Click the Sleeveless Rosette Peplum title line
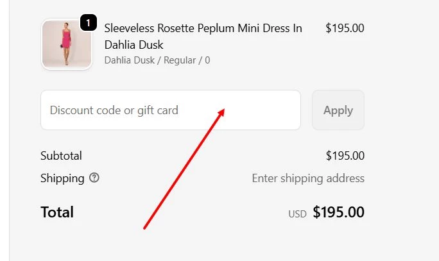 point(203,28)
